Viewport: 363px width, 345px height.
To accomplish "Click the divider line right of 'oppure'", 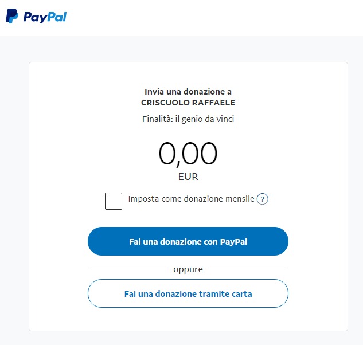I will [248, 268].
